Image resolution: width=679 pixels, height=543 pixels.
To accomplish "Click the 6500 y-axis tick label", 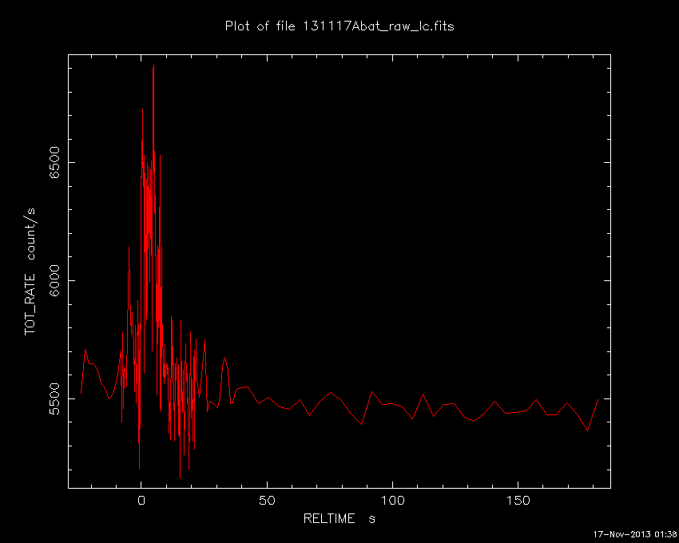I will 54,162.
